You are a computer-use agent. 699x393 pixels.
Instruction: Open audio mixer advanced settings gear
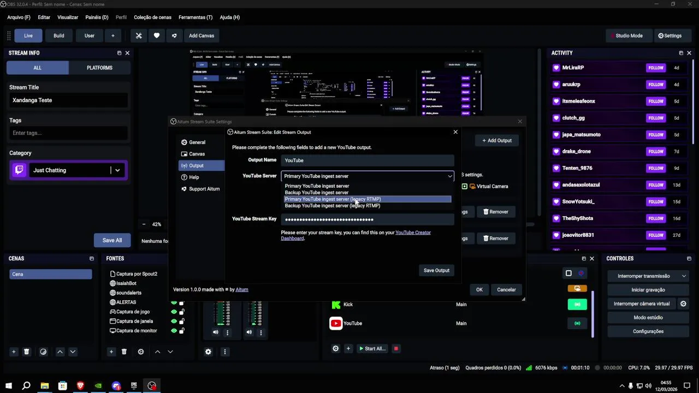(x=208, y=352)
